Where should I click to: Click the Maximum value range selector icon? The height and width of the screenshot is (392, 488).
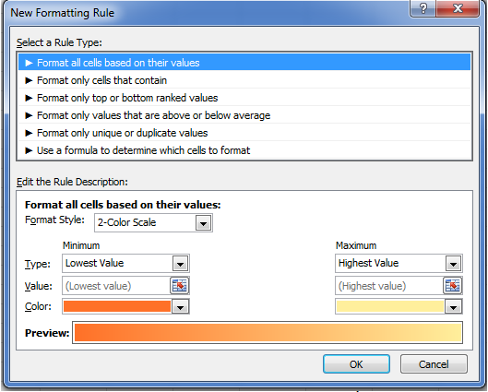(453, 286)
